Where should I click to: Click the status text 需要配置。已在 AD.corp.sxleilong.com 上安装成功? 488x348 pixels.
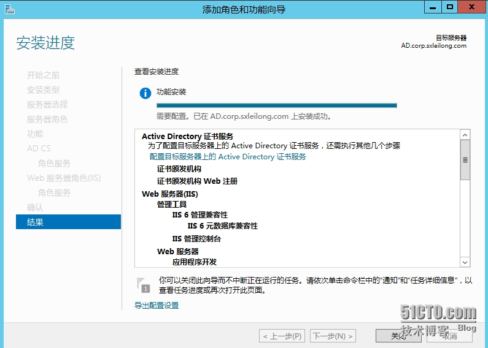tap(244, 116)
